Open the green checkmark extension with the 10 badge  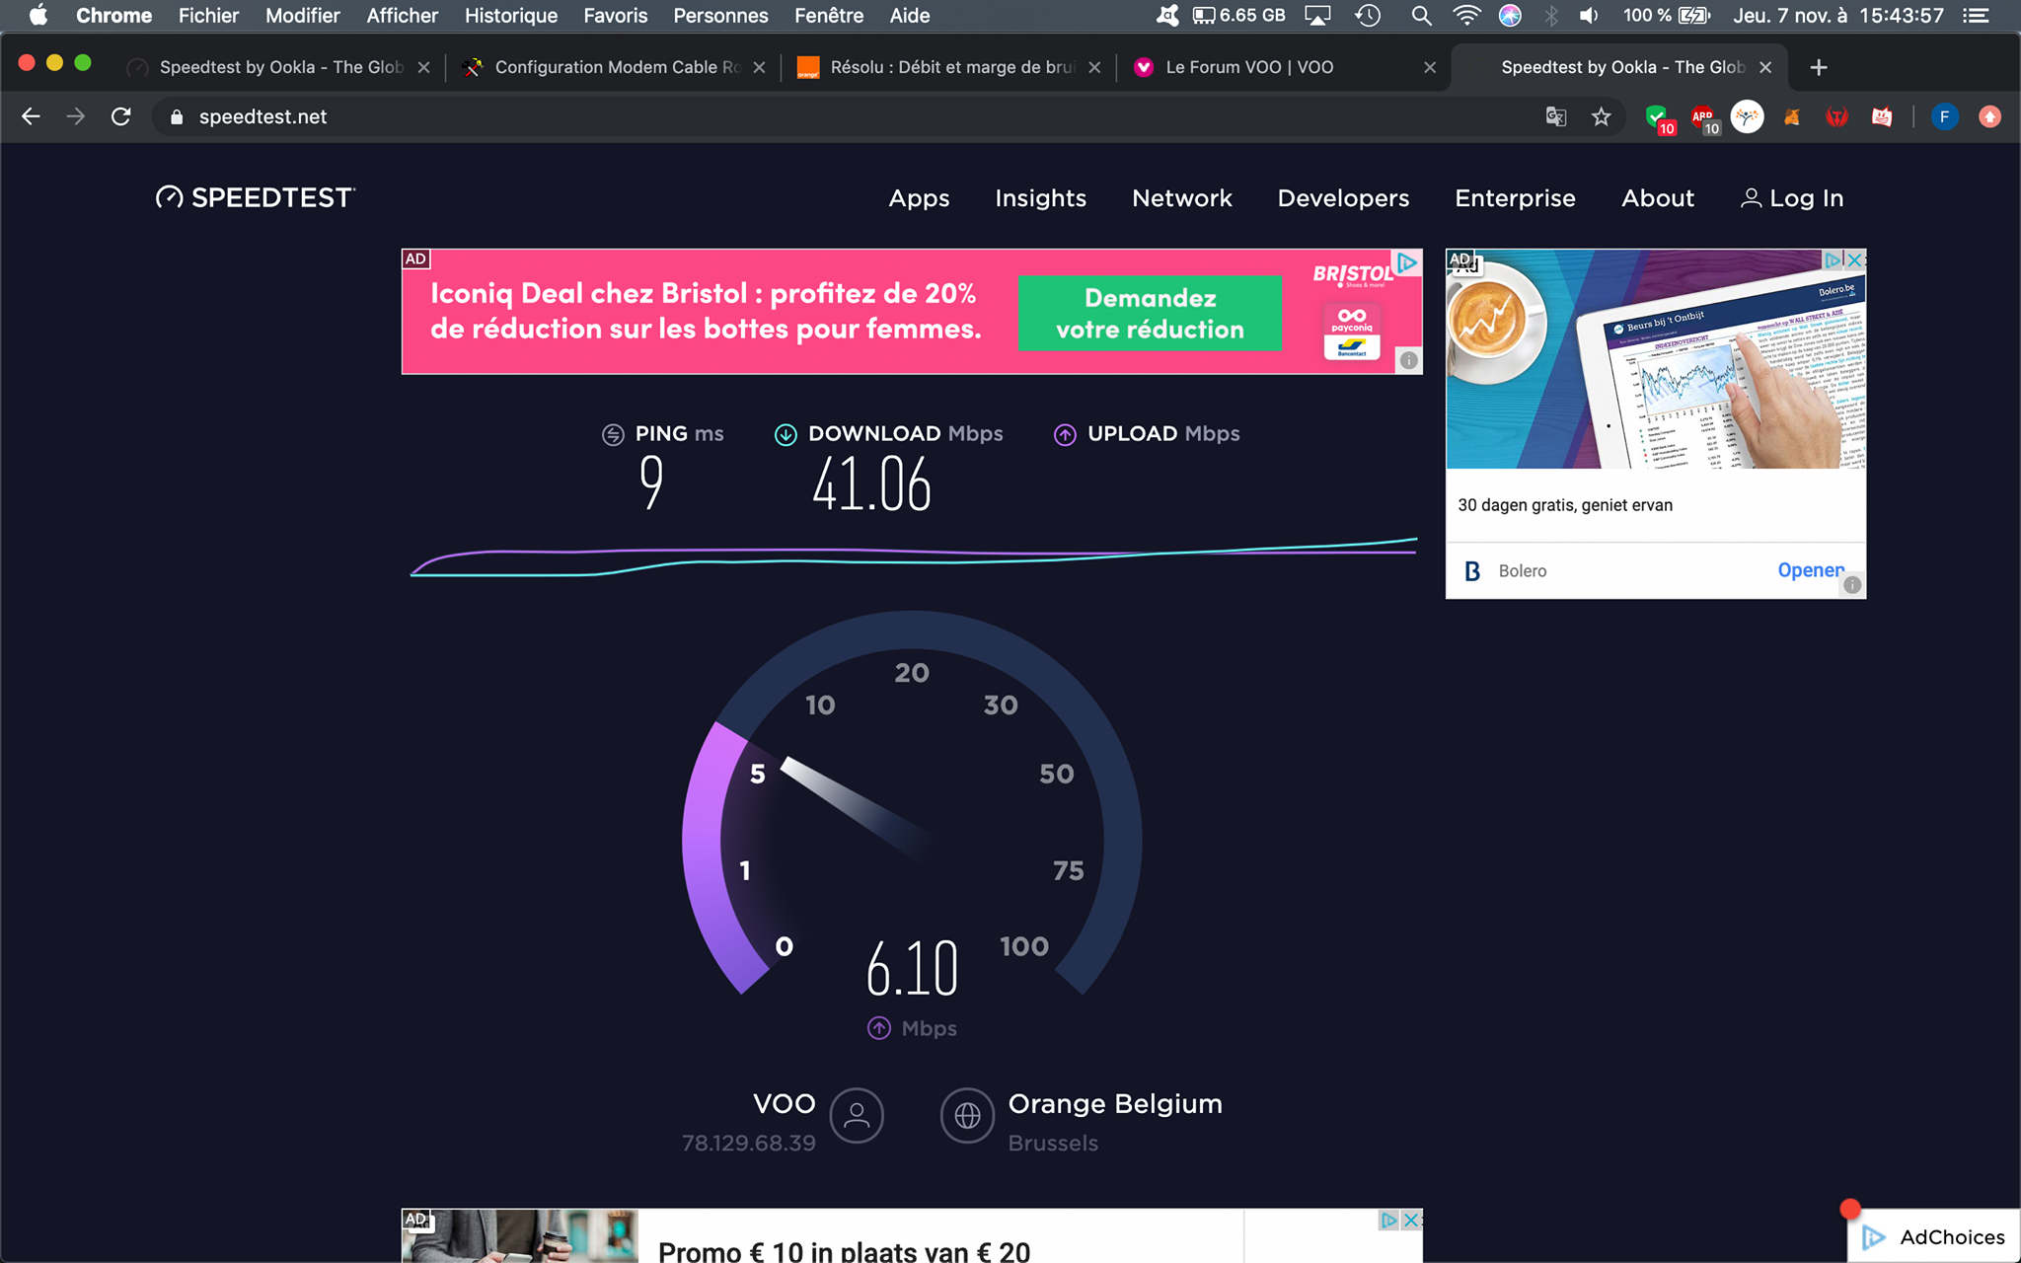pyautogui.click(x=1658, y=118)
